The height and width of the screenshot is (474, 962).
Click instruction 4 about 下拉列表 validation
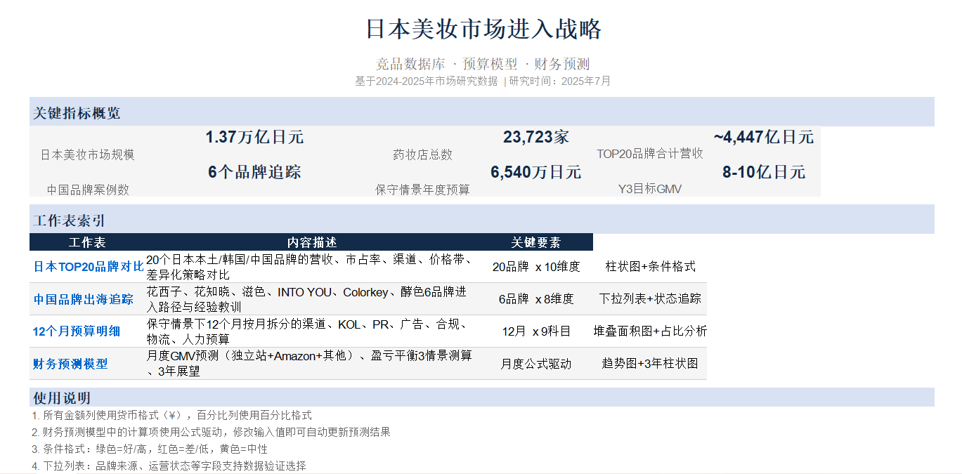point(169,466)
